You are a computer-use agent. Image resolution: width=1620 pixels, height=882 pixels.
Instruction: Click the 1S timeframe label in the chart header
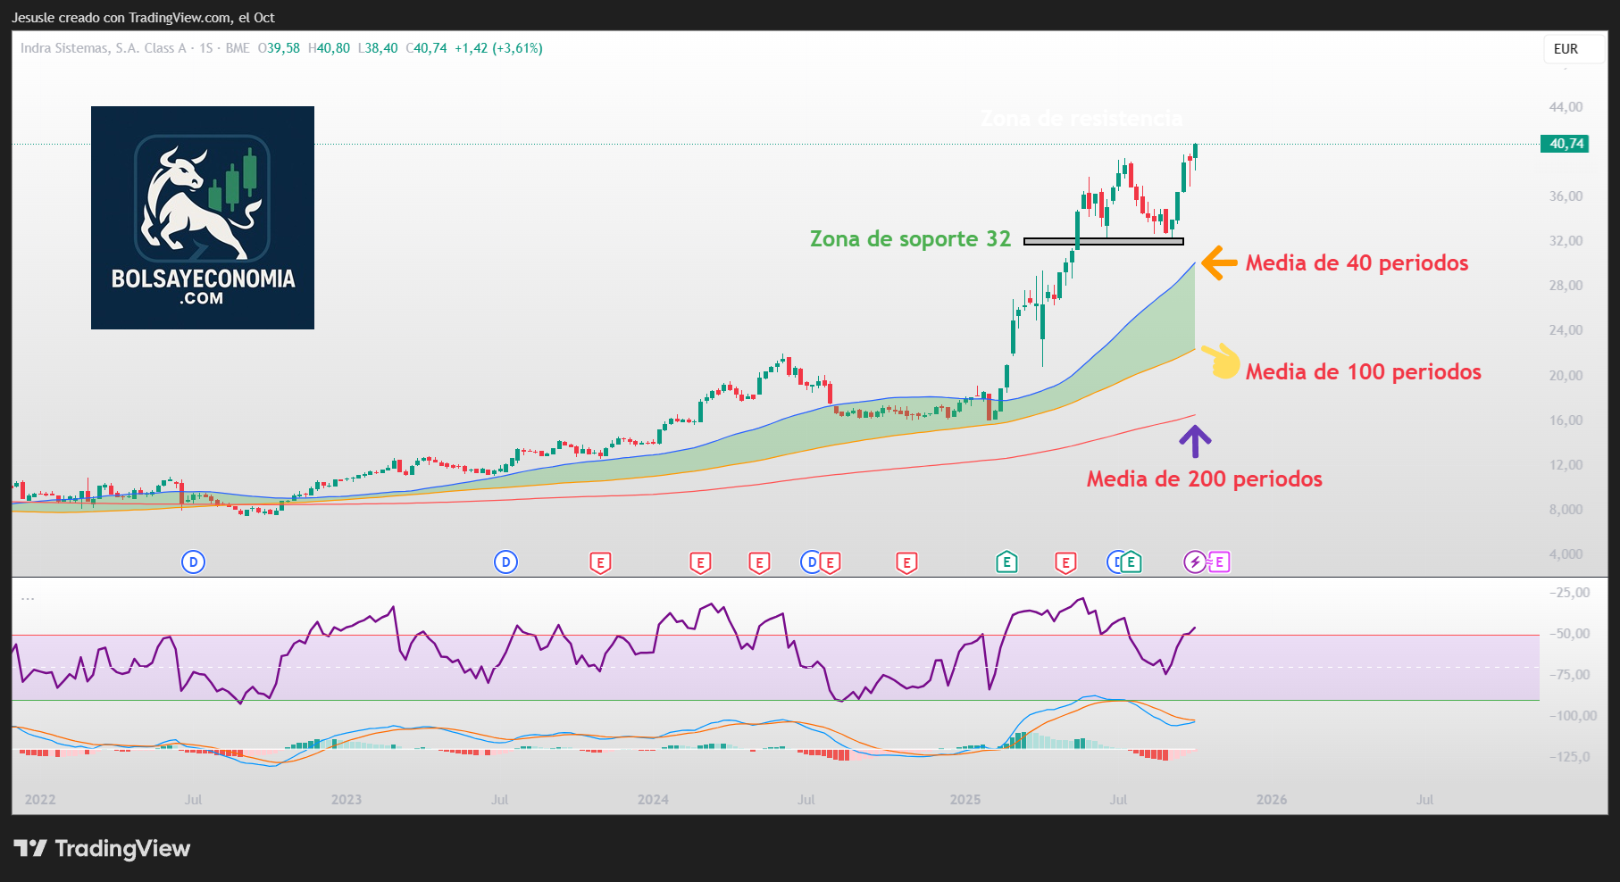(x=206, y=48)
